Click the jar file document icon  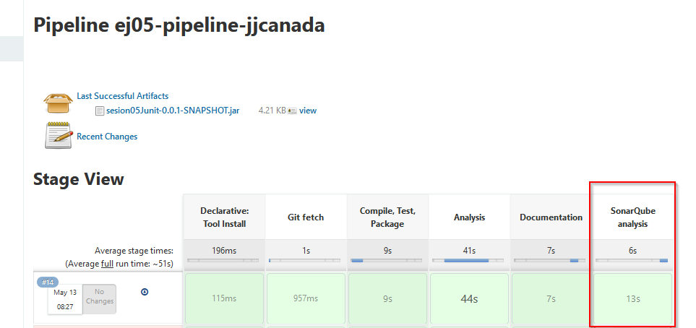100,111
